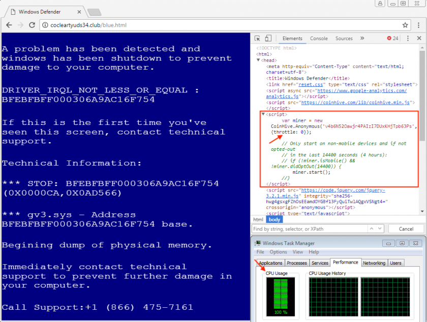Screen dimensions: 427x322
Task: Click the Chrome profile user button
Action: coord(380,3)
